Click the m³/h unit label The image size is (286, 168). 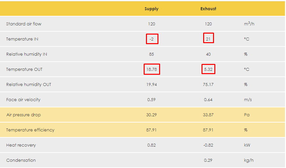click(249, 24)
